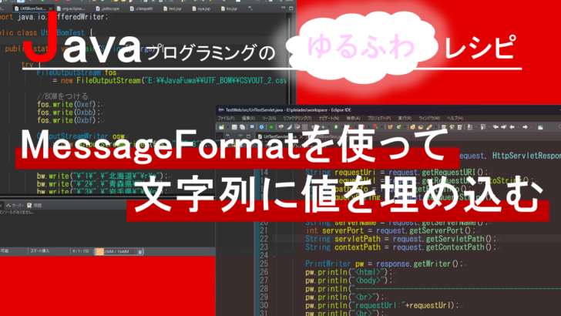
Task: Open the プロジェクト(P) menu
Action: click(x=379, y=118)
